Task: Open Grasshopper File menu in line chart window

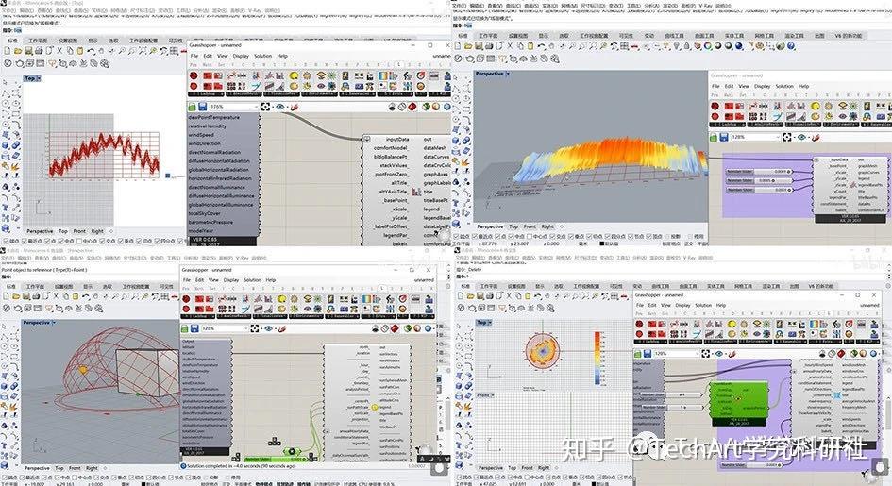Action: coord(194,56)
